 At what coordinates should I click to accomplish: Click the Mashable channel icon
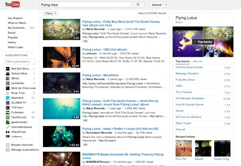point(8,97)
